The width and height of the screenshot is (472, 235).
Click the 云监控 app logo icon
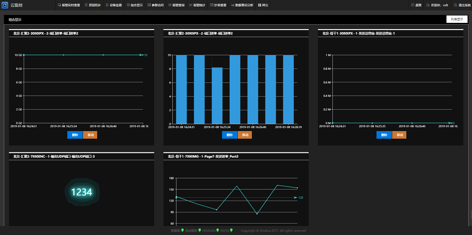[5, 5]
